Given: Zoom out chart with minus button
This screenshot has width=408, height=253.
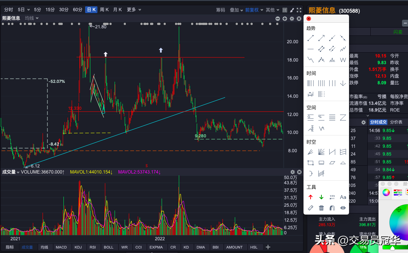Looking at the screenshot, I should coord(278,18).
